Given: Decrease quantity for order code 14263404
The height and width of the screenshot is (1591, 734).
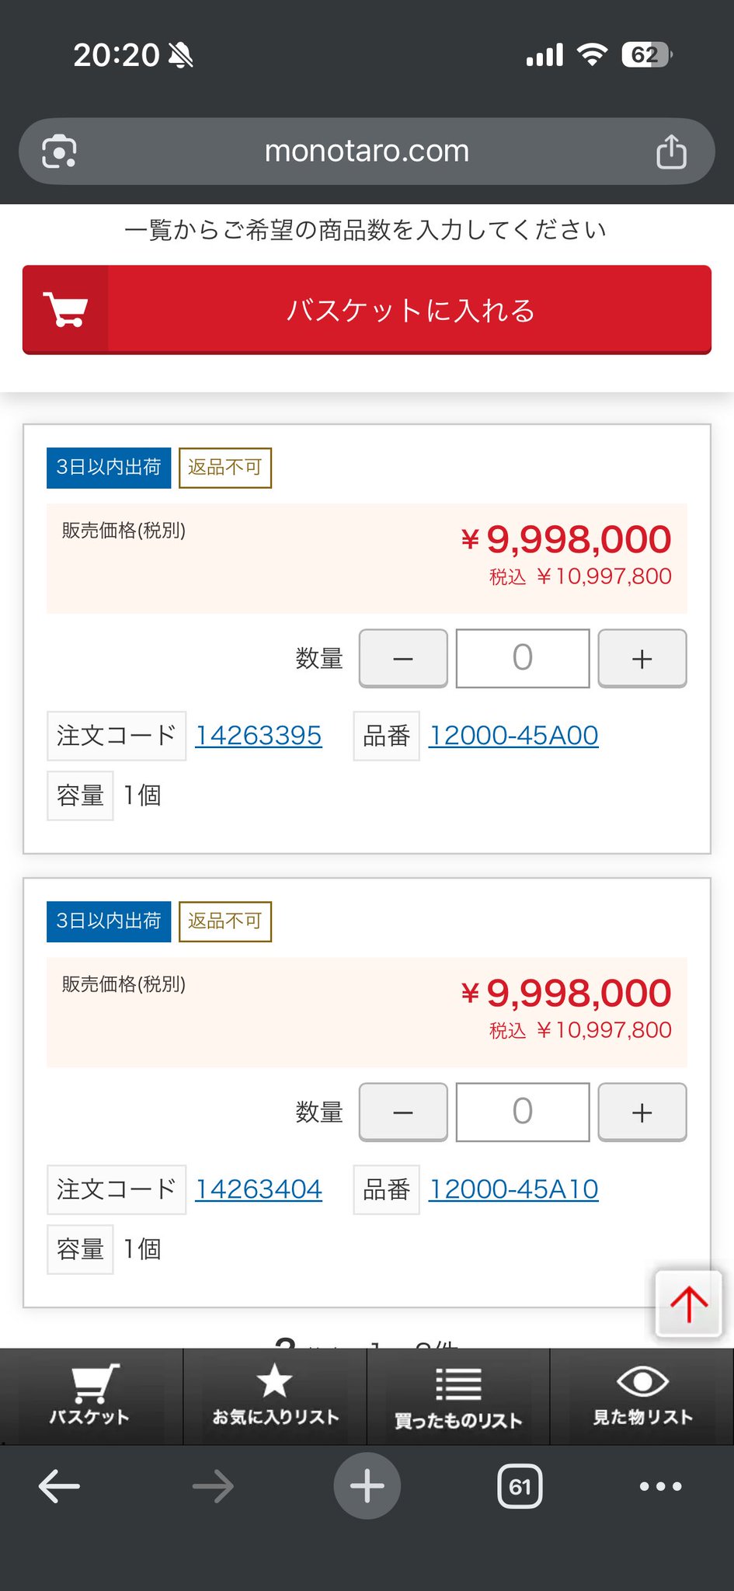Looking at the screenshot, I should point(403,1112).
